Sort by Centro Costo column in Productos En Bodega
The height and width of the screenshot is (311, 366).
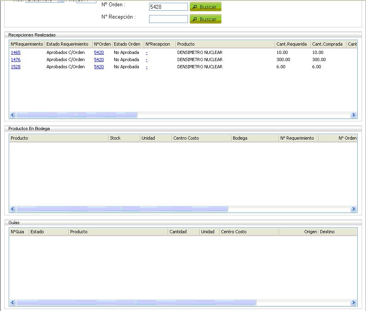coord(201,138)
